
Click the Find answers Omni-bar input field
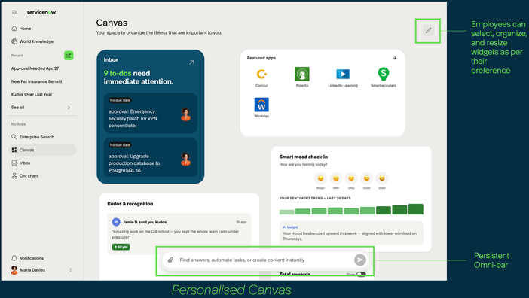click(264, 260)
